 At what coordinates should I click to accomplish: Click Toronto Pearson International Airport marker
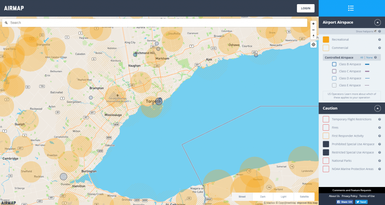pos(118,95)
